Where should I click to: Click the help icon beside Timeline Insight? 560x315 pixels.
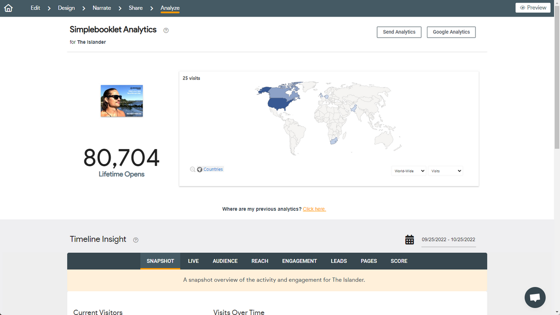tap(136, 240)
